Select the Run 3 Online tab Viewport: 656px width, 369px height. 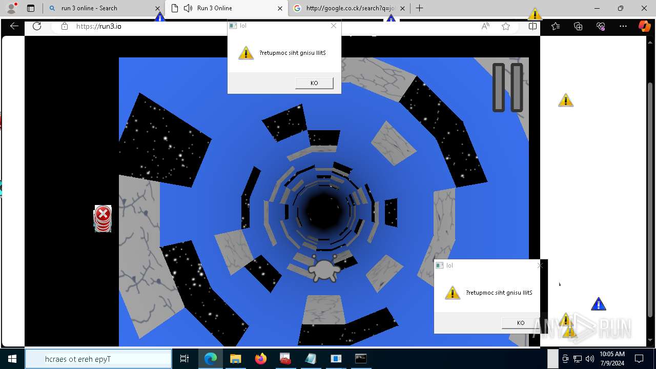225,8
